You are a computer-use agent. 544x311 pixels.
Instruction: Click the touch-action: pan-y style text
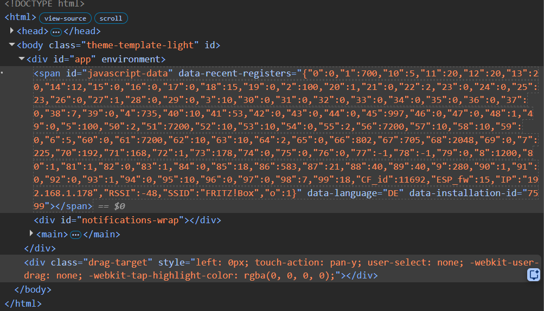[x=306, y=262]
